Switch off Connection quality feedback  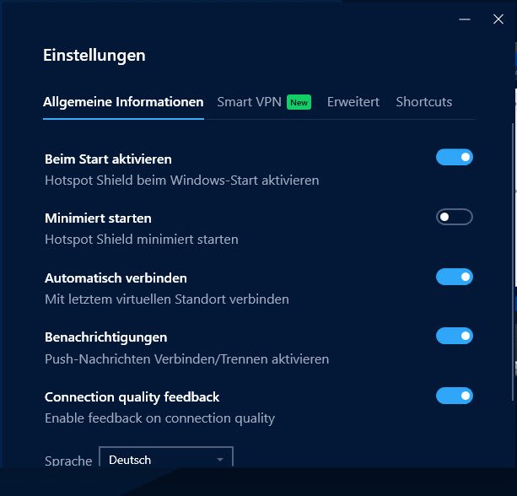[455, 396]
